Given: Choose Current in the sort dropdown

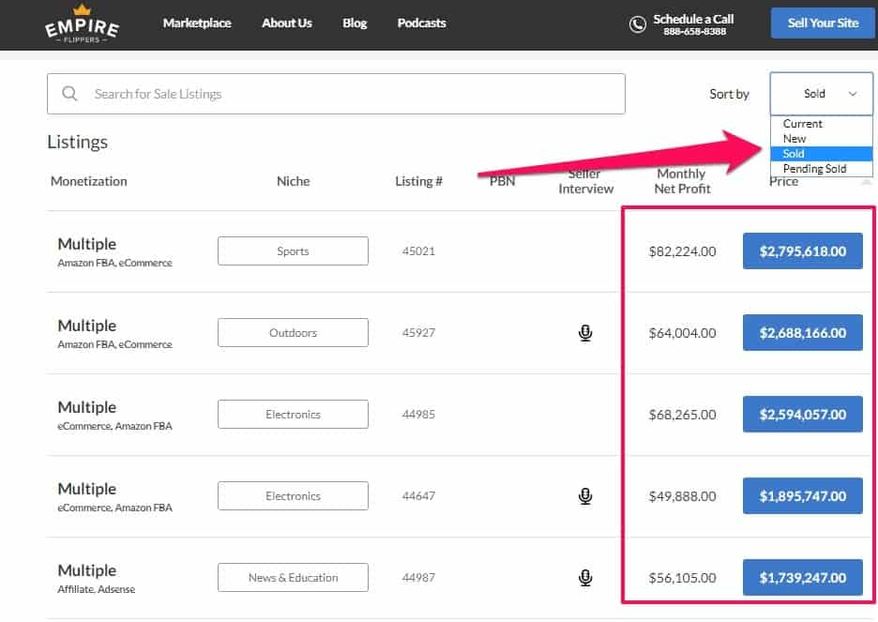Looking at the screenshot, I should (821, 123).
